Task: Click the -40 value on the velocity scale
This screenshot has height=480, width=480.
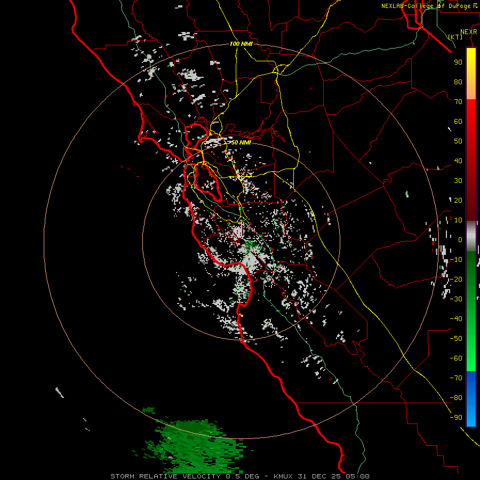Action: pos(456,319)
